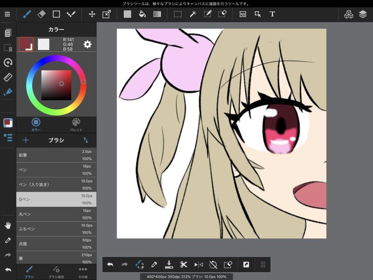Select the transparent color swatch
Viewport: 373px width, 280px height.
tap(43, 44)
